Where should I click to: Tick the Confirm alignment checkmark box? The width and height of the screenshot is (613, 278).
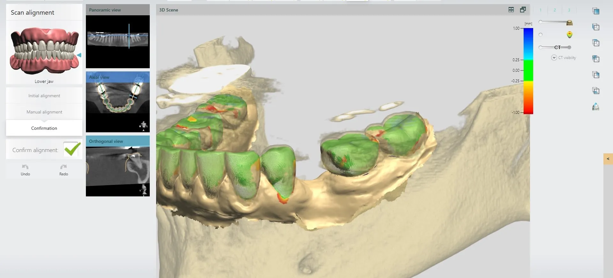[72, 149]
